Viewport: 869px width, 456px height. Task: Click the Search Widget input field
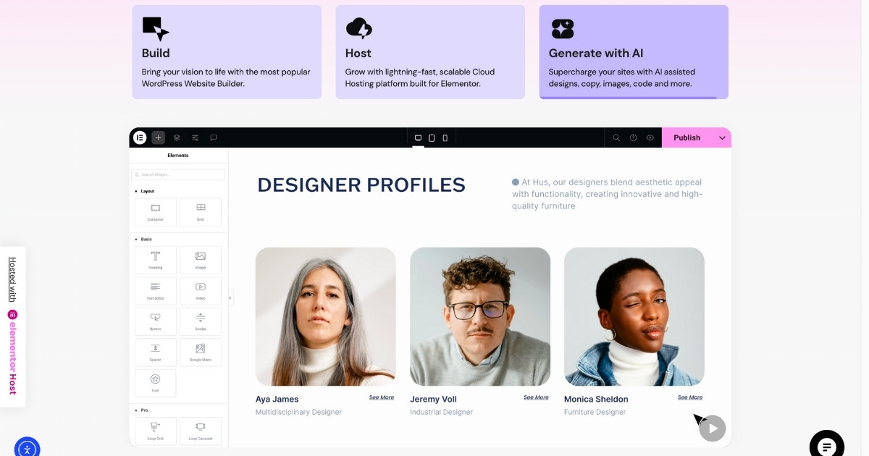click(x=177, y=174)
